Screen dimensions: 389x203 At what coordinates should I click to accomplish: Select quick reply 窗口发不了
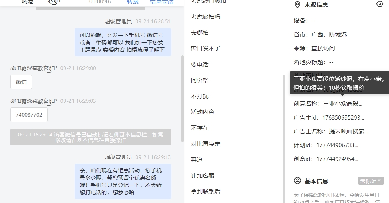click(206, 49)
